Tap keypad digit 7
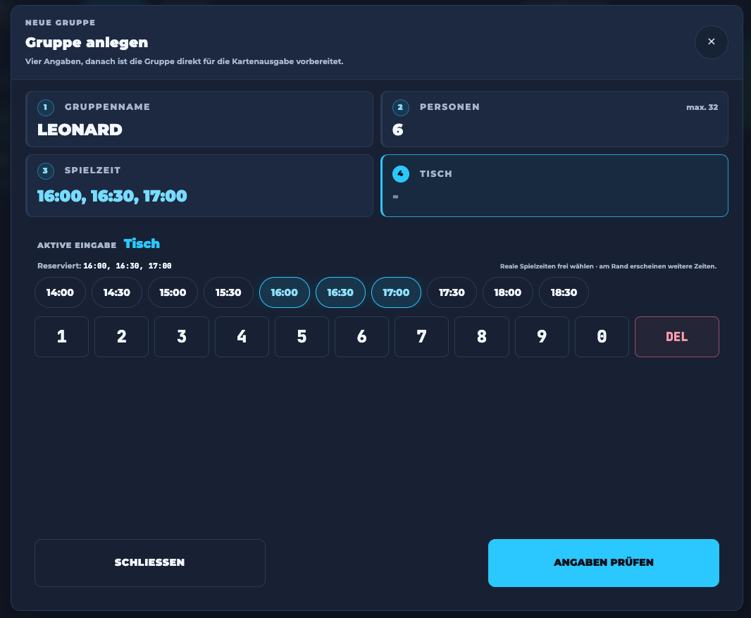This screenshot has height=618, width=751. 421,337
